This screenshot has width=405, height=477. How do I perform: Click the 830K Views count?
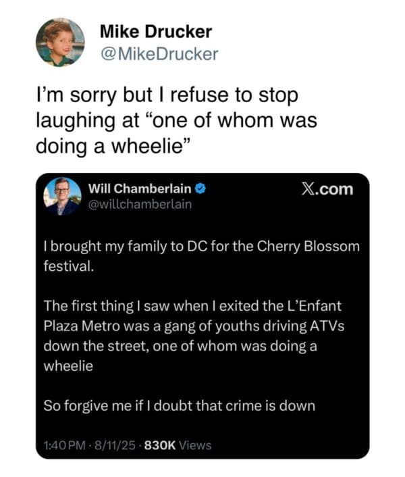[178, 445]
